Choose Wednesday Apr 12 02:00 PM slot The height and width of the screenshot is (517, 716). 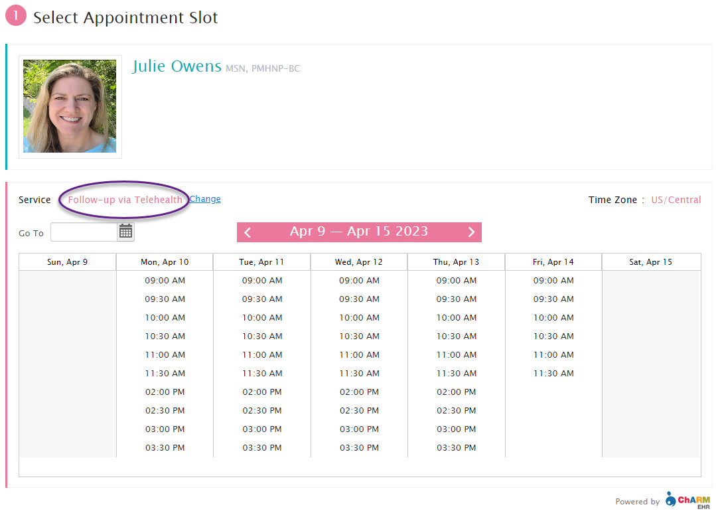[x=360, y=392]
